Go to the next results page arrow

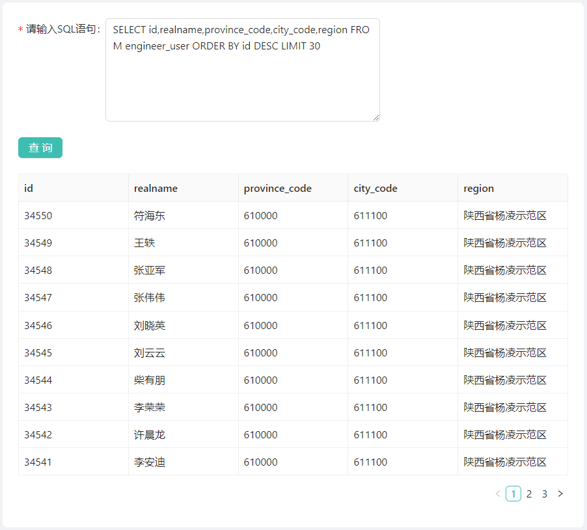point(560,494)
